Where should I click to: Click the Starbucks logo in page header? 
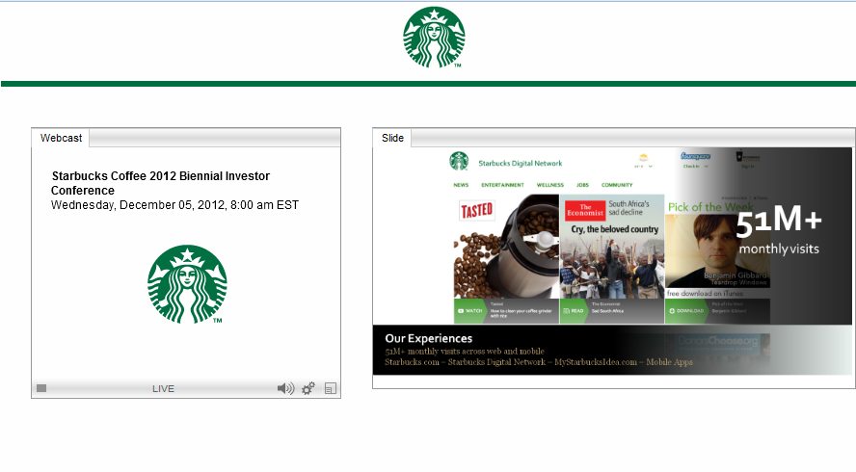click(434, 38)
